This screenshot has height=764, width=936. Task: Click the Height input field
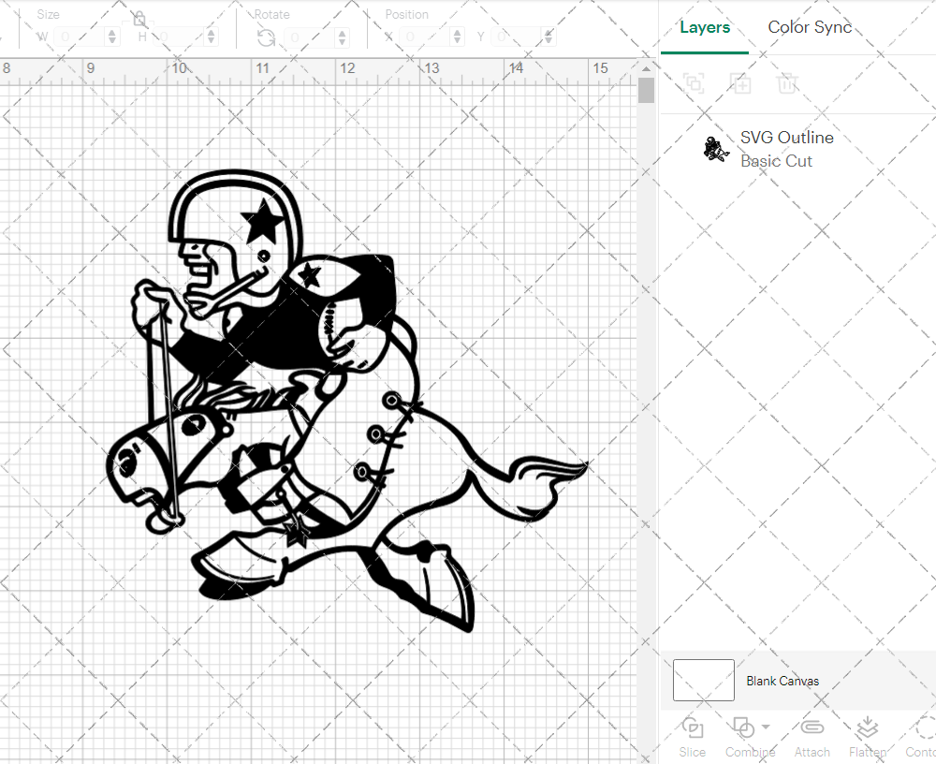(178, 37)
